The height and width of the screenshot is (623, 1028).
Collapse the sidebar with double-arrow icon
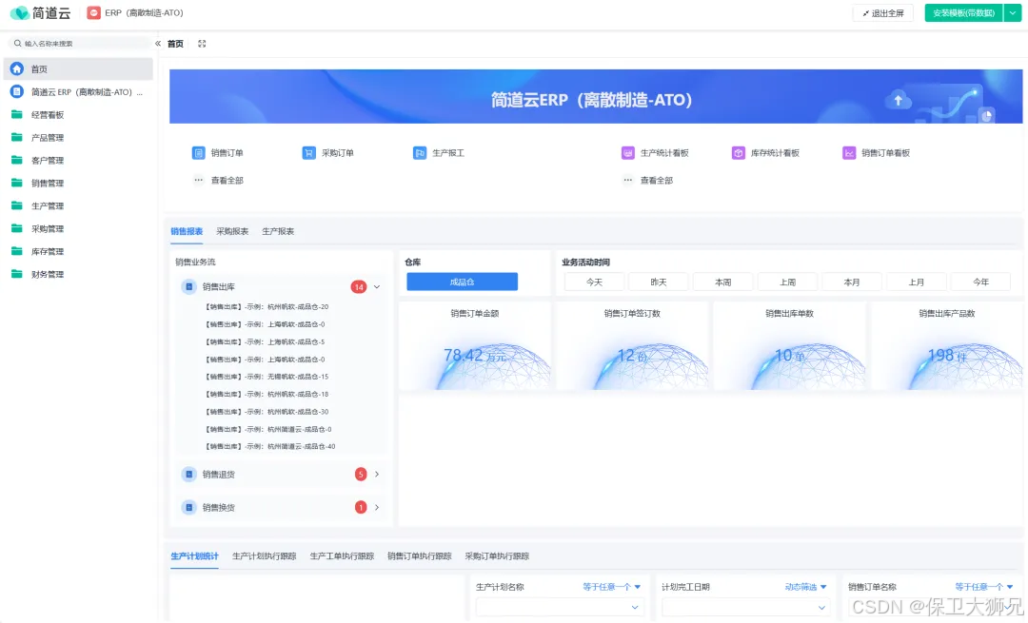[x=158, y=43]
